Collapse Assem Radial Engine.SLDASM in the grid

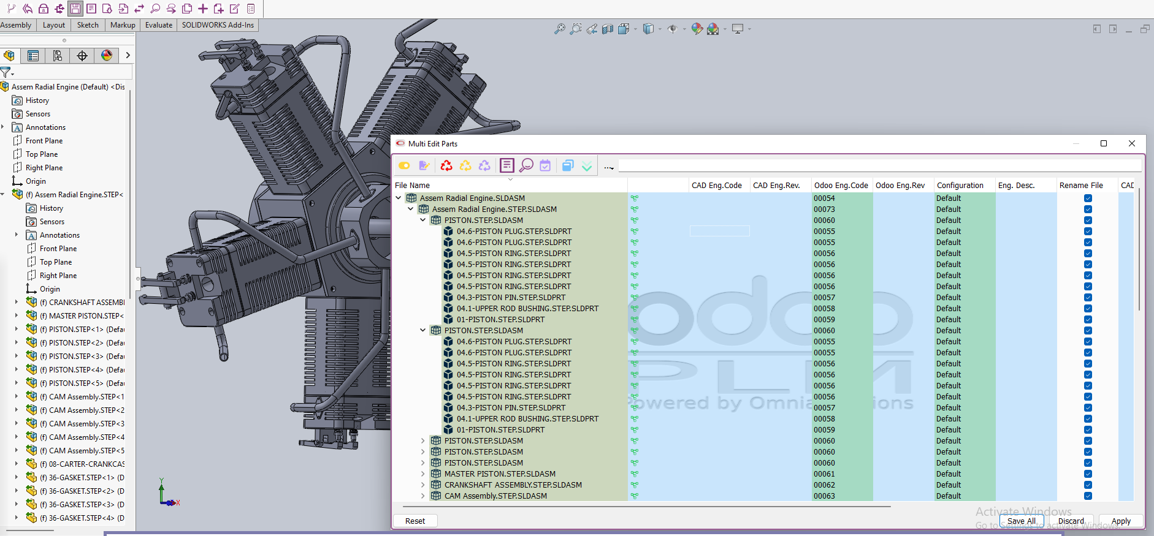click(x=399, y=198)
